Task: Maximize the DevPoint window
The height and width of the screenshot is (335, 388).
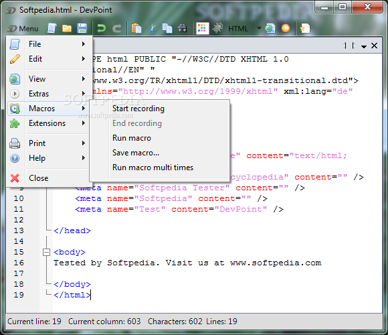Action: pos(343,7)
